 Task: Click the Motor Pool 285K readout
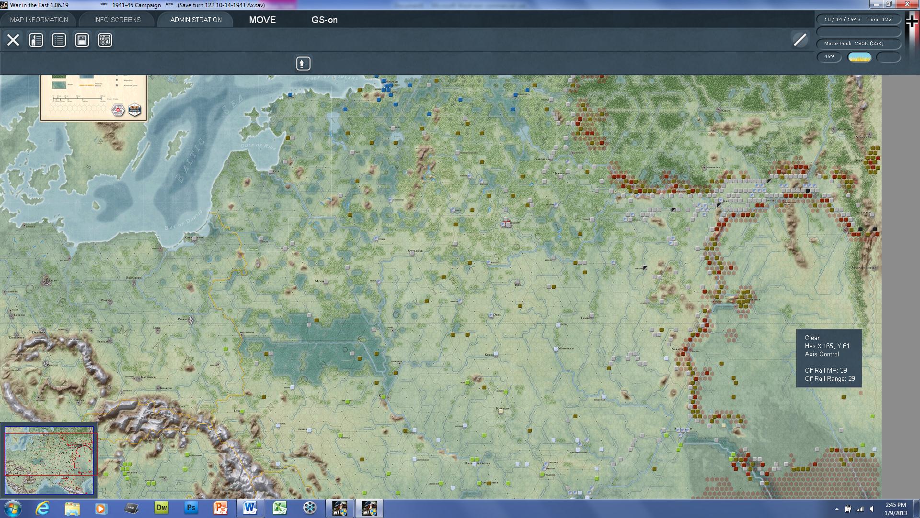[x=858, y=44]
